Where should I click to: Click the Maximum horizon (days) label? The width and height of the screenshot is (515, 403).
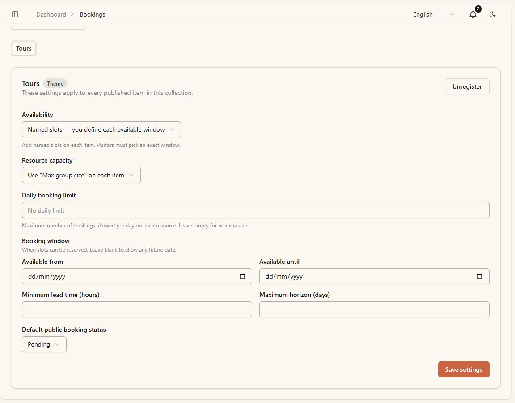[x=295, y=295]
